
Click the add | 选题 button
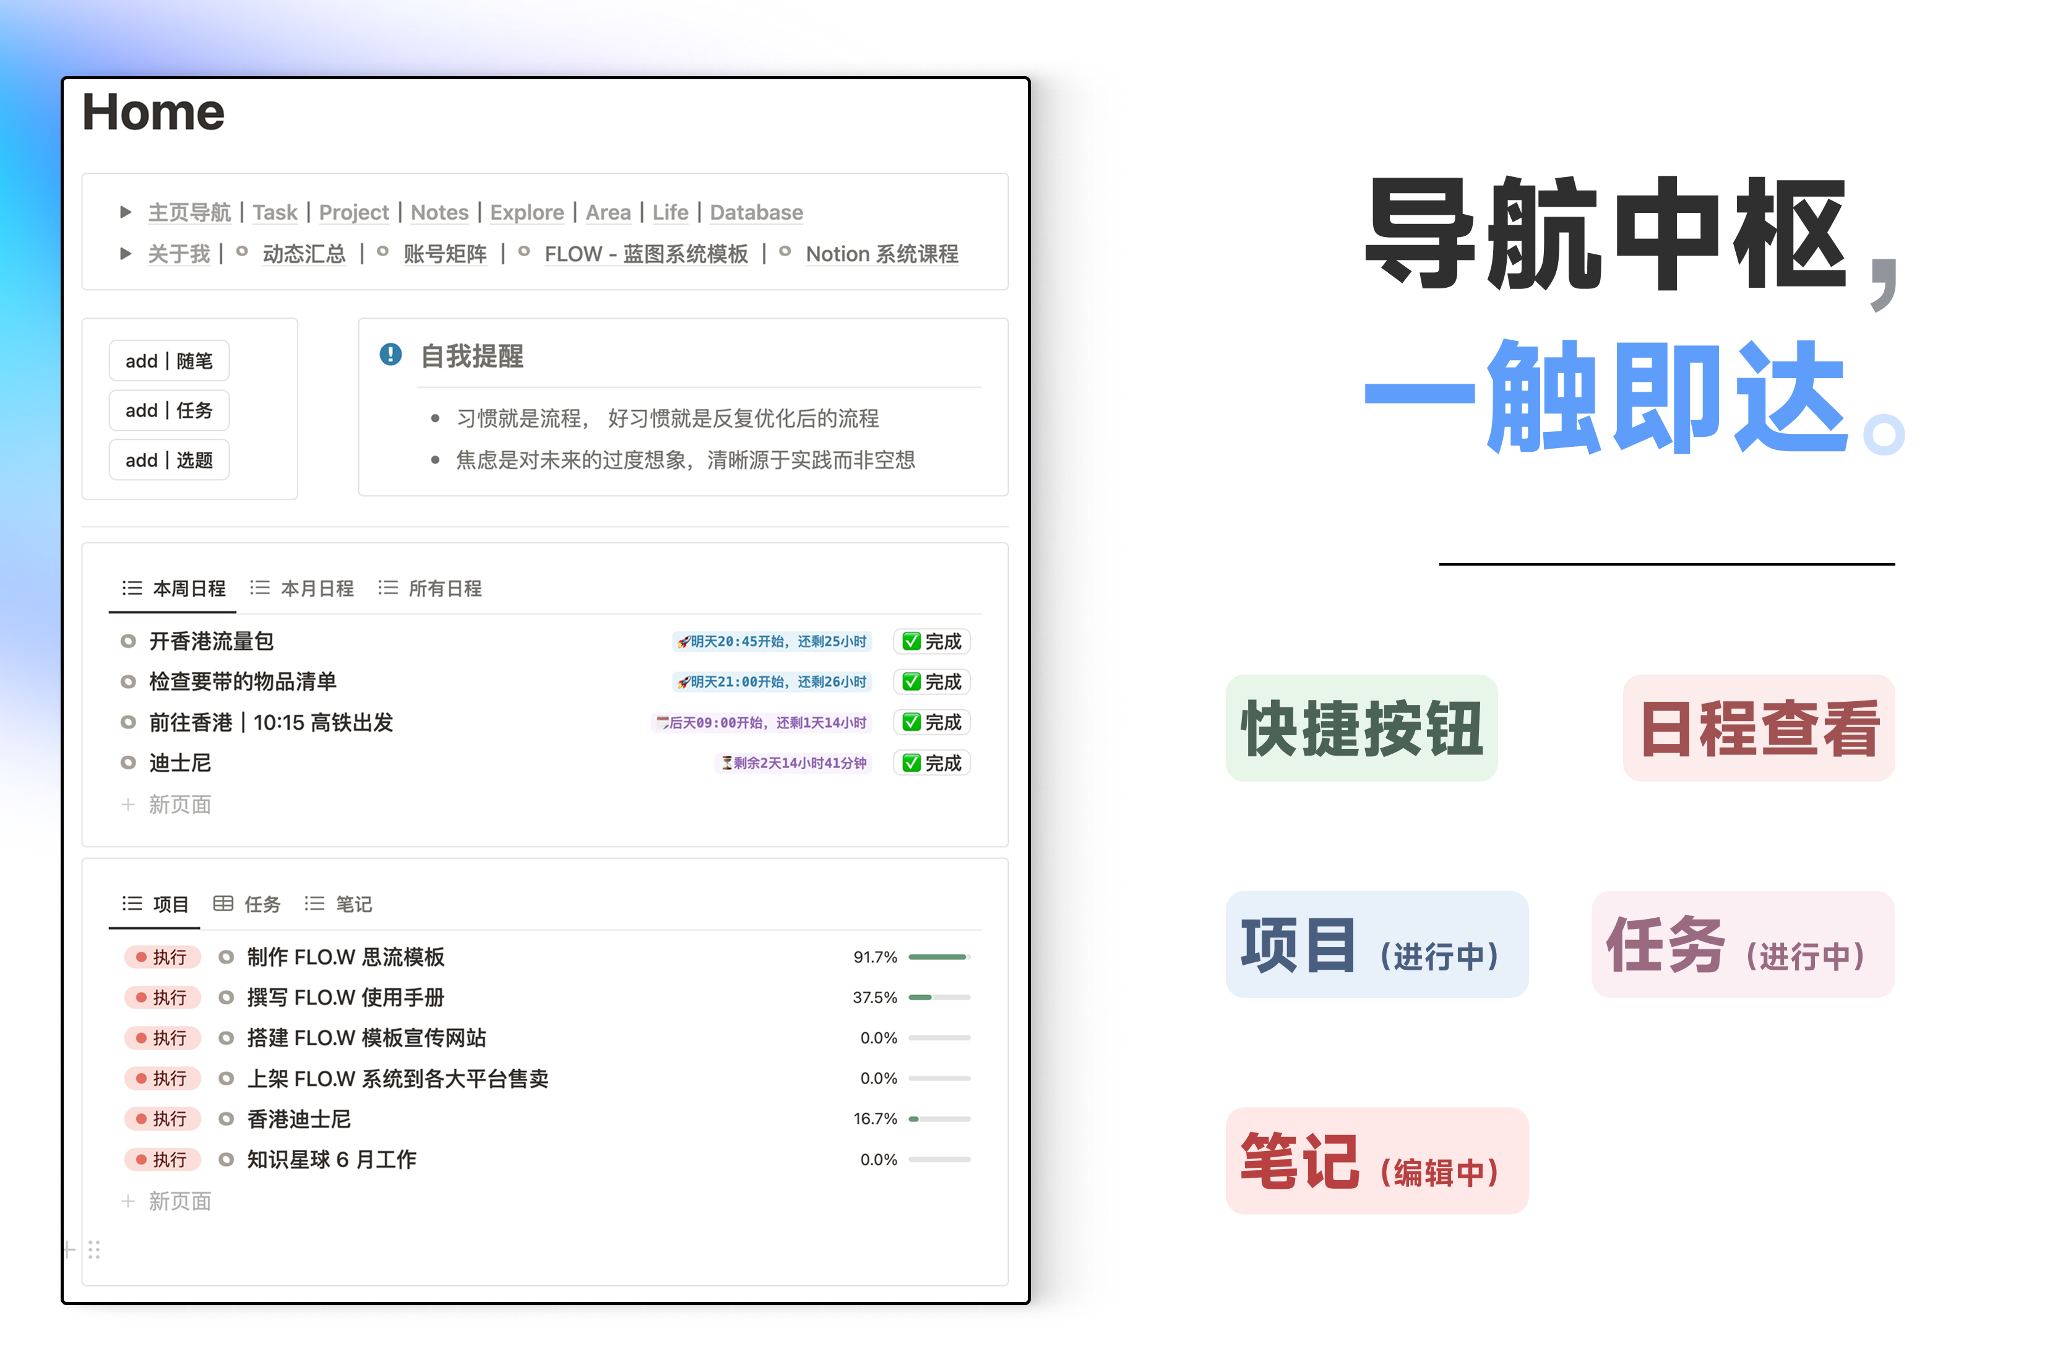click(169, 459)
